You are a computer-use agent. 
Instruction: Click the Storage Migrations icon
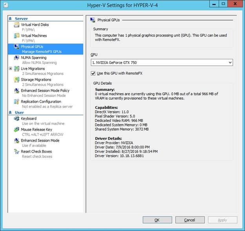coord(16,80)
